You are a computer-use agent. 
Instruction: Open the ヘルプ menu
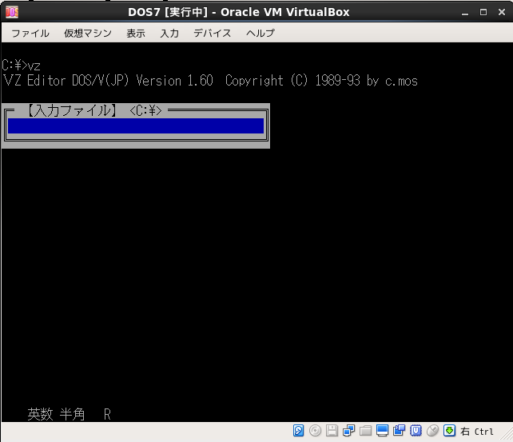point(260,33)
